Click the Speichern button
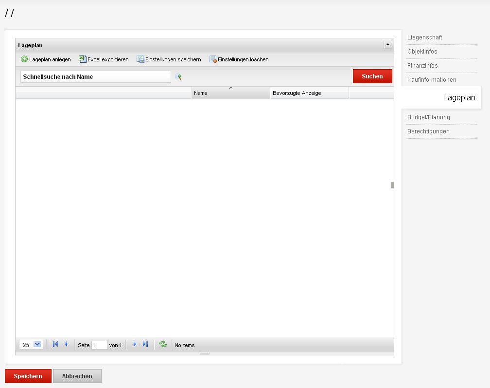The width and height of the screenshot is (490, 388). pyautogui.click(x=28, y=376)
